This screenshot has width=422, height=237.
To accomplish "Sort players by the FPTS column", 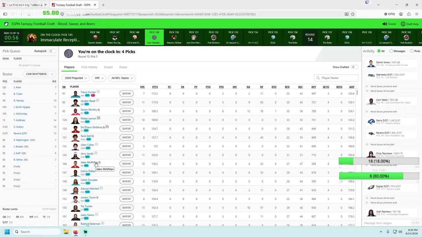I will tap(155, 87).
